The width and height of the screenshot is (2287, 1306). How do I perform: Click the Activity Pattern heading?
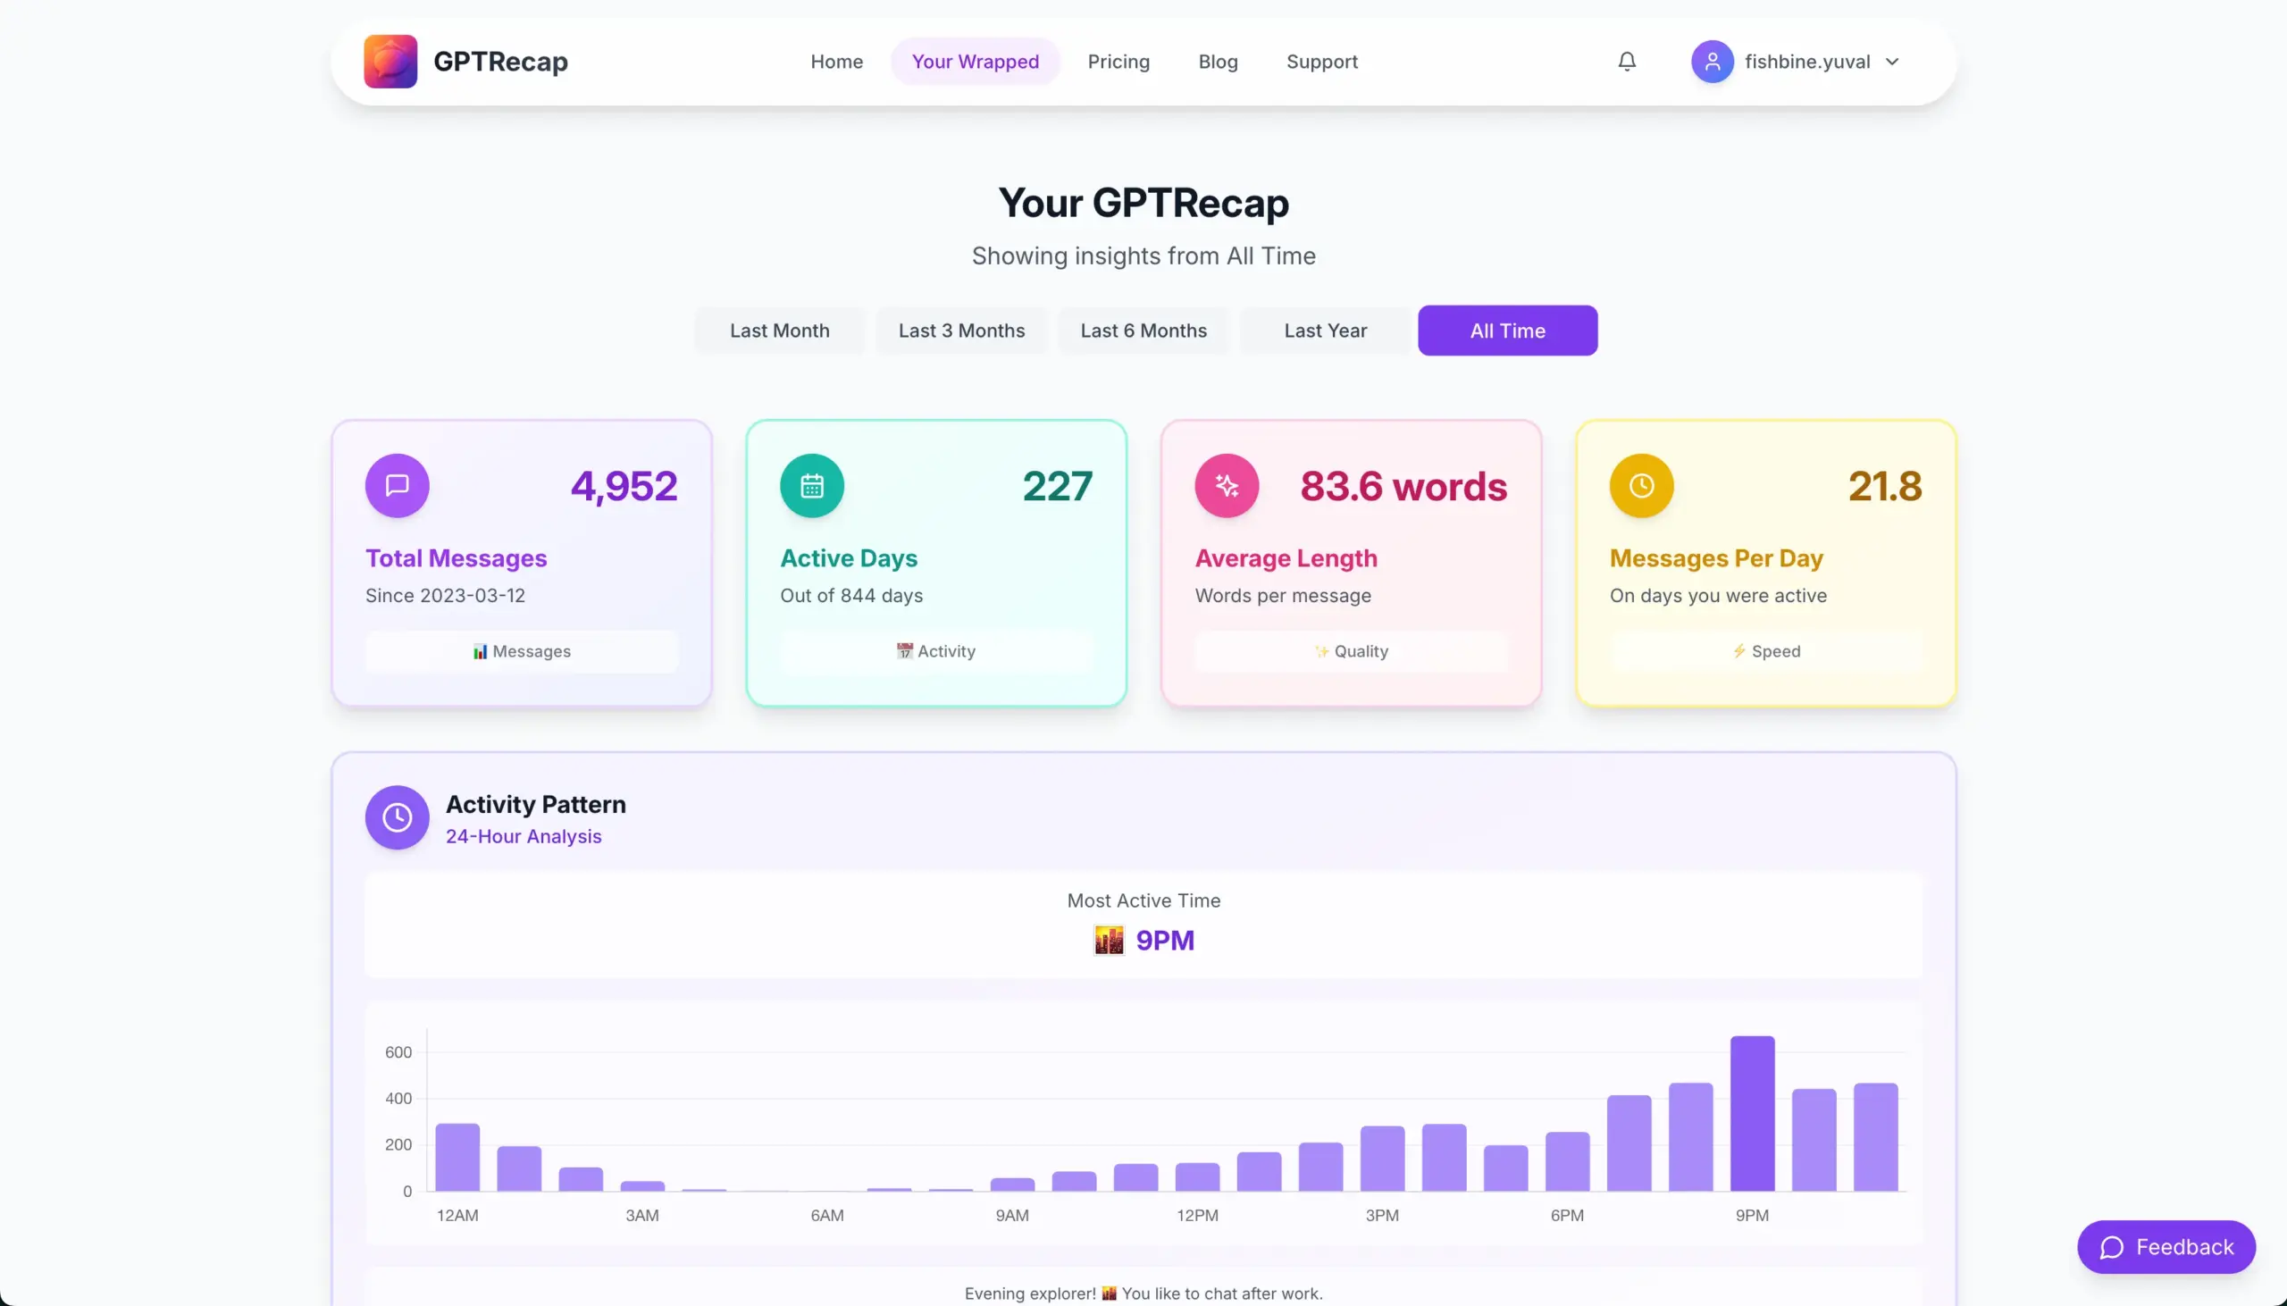(x=535, y=804)
